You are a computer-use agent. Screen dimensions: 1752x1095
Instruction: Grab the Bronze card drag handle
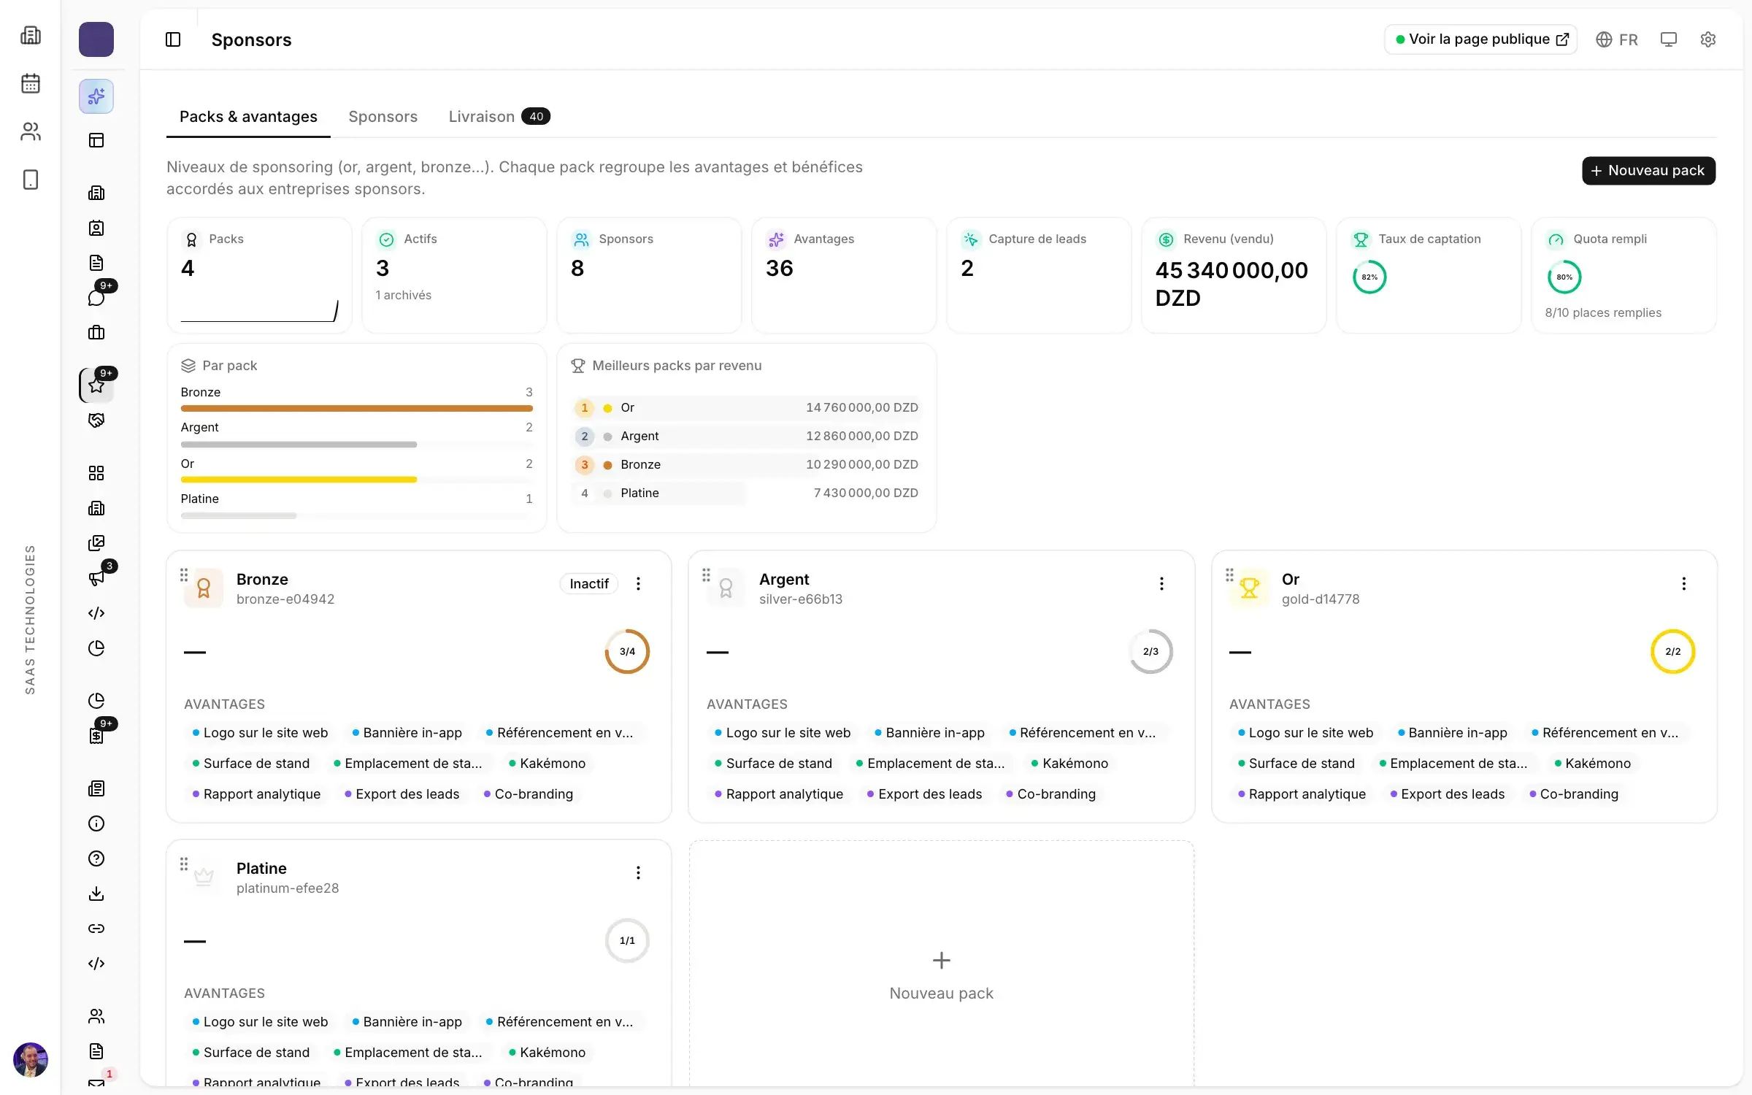coord(183,575)
